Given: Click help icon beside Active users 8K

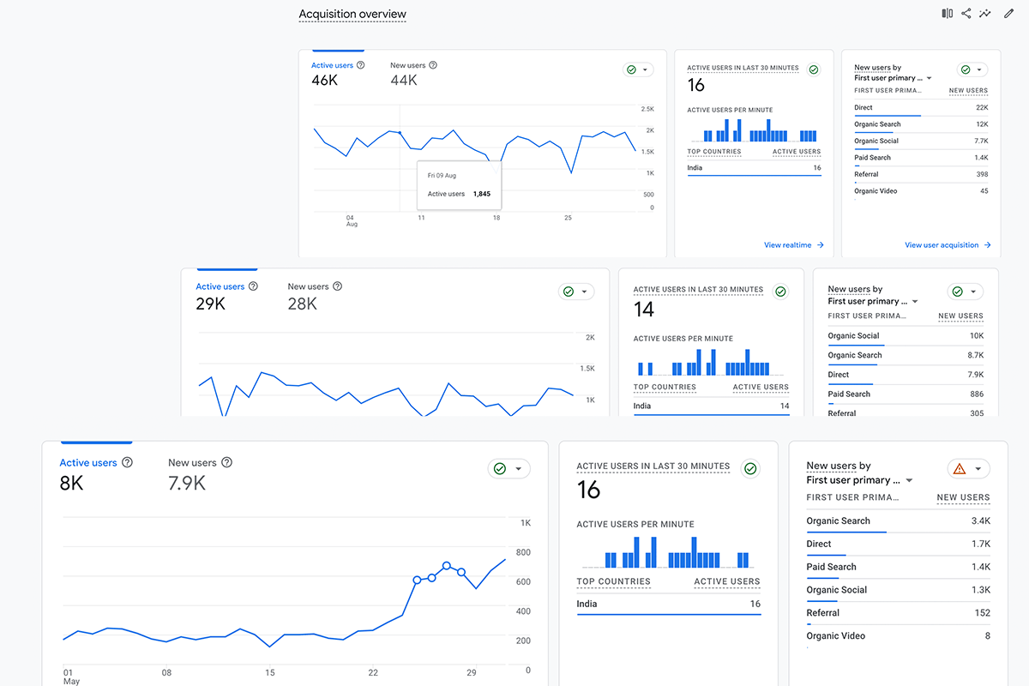Looking at the screenshot, I should click(x=127, y=462).
